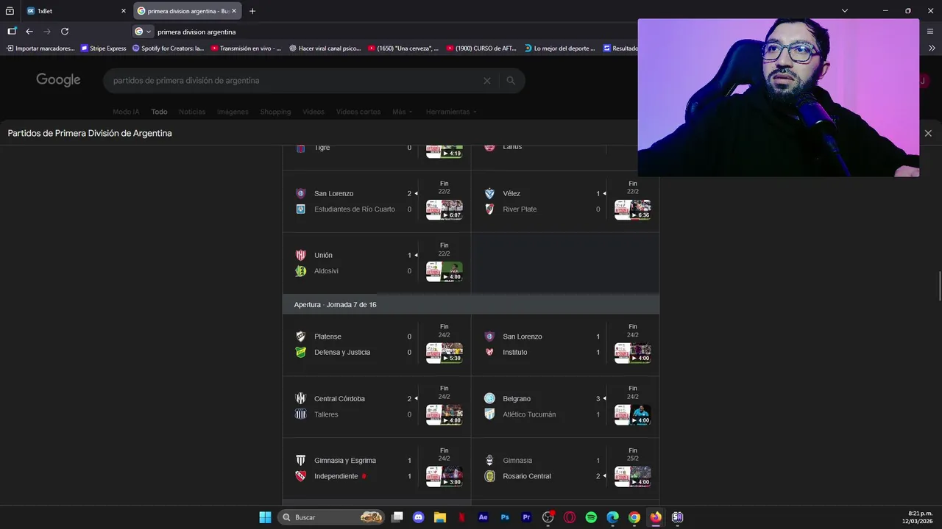
Task: Launch After Effects from taskbar
Action: [484, 517]
